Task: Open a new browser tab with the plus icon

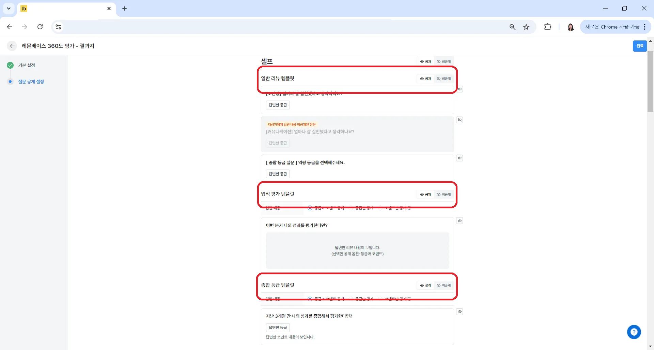Action: click(124, 8)
